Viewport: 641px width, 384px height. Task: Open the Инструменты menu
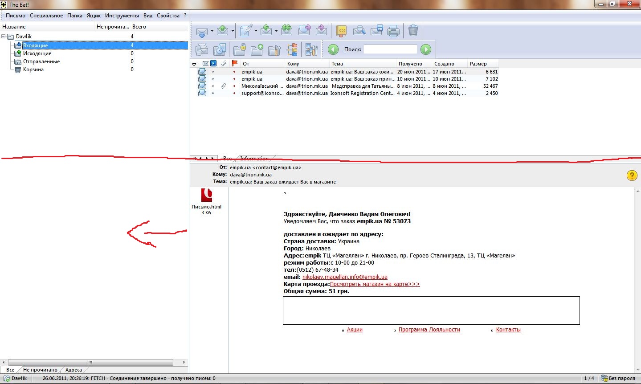[122, 16]
